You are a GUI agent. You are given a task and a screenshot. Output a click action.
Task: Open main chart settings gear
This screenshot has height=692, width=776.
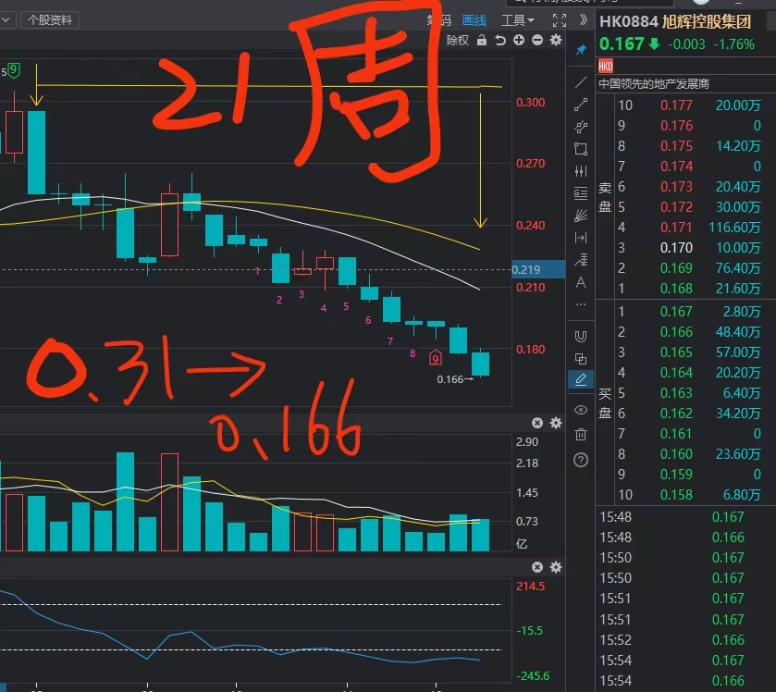coord(556,40)
